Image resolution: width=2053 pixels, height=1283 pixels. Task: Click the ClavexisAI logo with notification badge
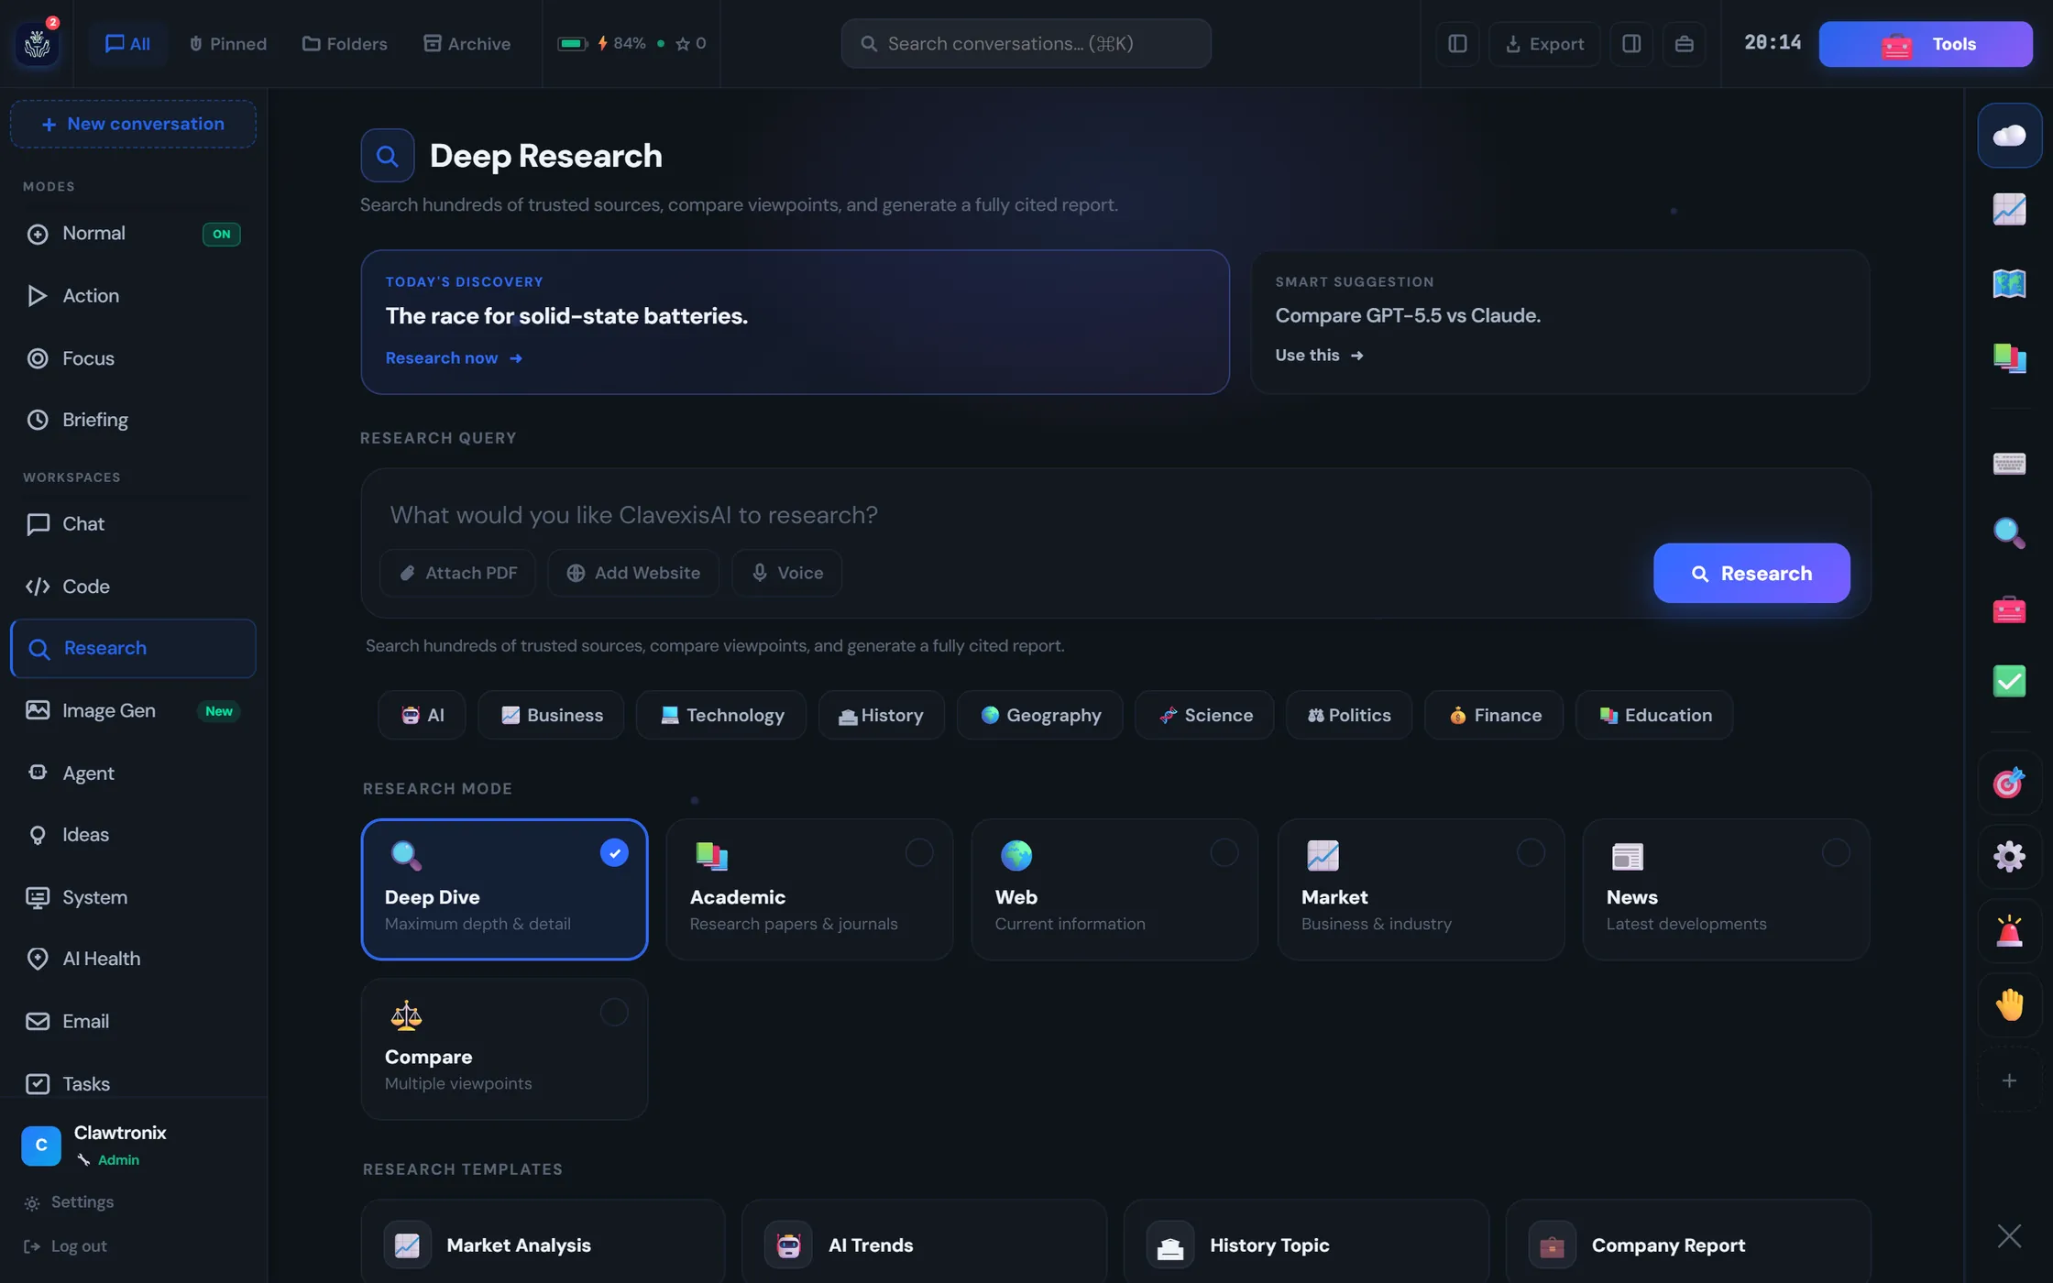38,43
